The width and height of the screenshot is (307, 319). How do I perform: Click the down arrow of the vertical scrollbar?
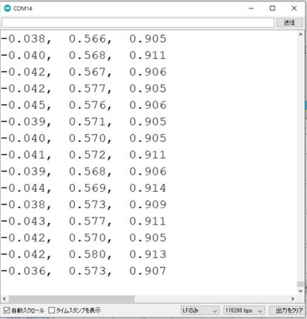(x=301, y=291)
